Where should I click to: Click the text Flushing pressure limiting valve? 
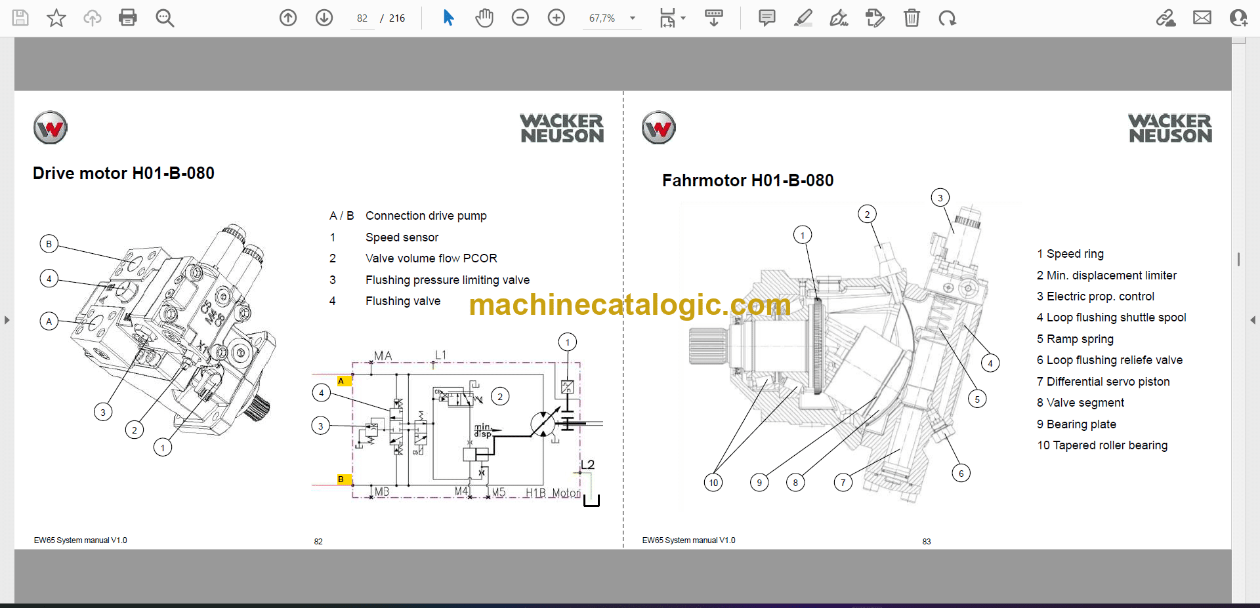[x=448, y=280]
